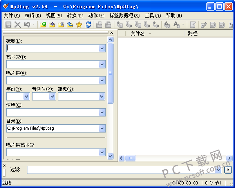The height and width of the screenshot is (188, 235).
Task: Click the file list scroll left arrow
Action: [x=121, y=158]
